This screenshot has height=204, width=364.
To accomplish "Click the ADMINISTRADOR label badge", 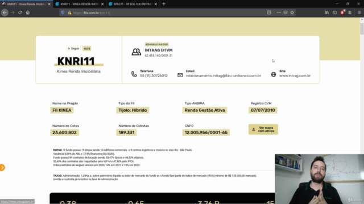I will click(x=157, y=44).
